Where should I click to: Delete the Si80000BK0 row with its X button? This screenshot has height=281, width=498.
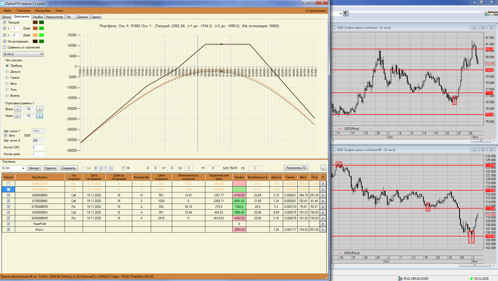tap(323, 195)
